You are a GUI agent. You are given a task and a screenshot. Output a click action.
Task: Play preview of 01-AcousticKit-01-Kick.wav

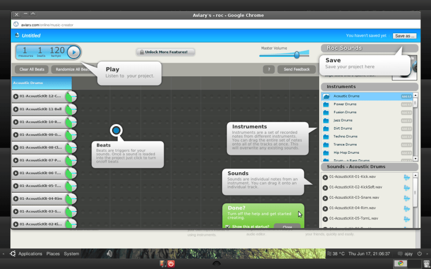pyautogui.click(x=325, y=177)
